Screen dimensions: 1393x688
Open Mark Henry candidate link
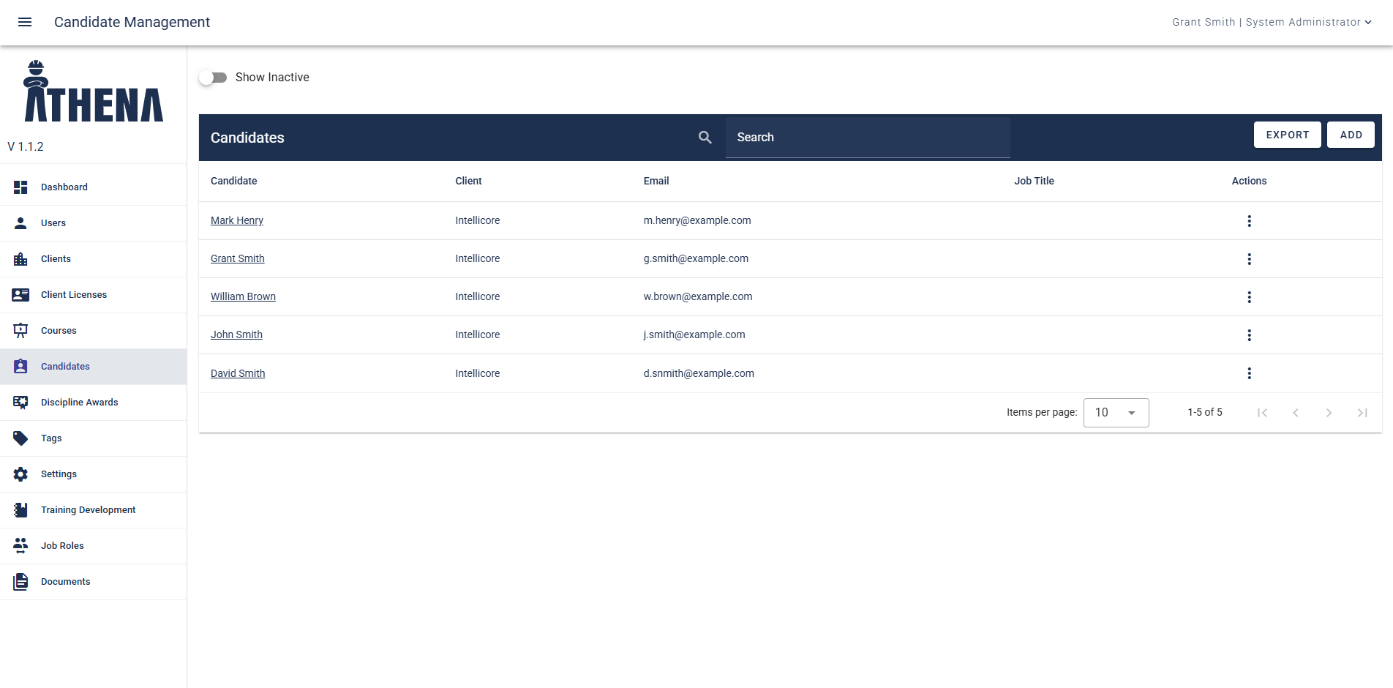pos(237,220)
